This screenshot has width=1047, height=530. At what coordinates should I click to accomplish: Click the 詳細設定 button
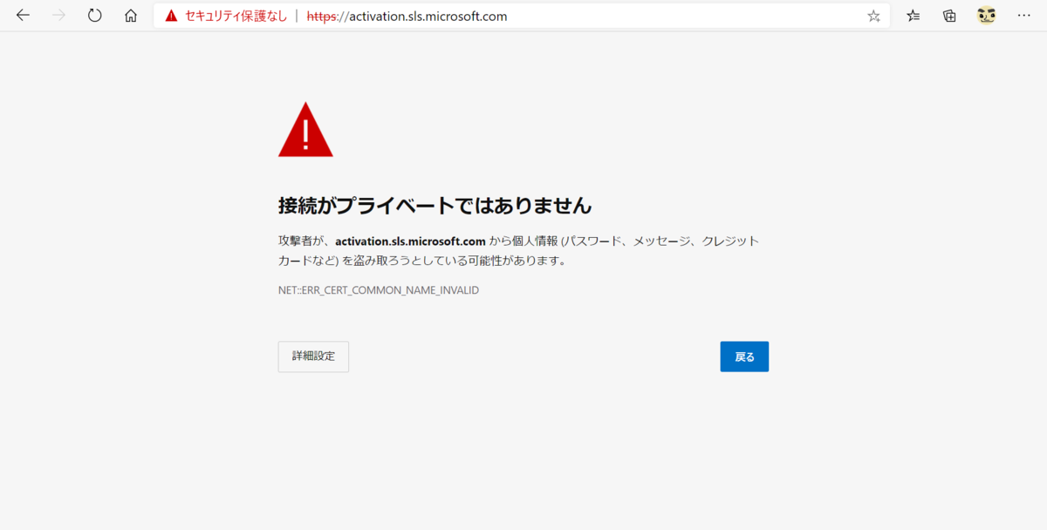313,357
